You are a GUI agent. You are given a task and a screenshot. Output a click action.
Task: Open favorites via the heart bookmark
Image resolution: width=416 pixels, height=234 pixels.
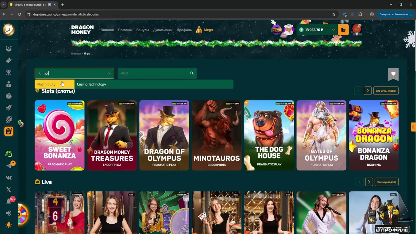pos(393,74)
